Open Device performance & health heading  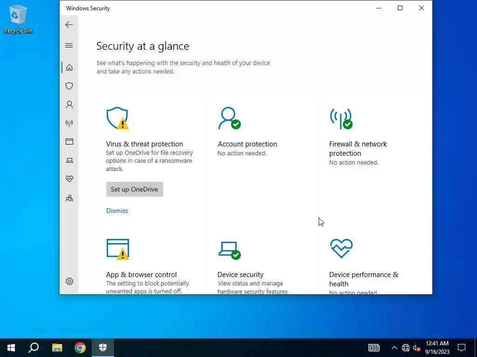[x=363, y=279]
